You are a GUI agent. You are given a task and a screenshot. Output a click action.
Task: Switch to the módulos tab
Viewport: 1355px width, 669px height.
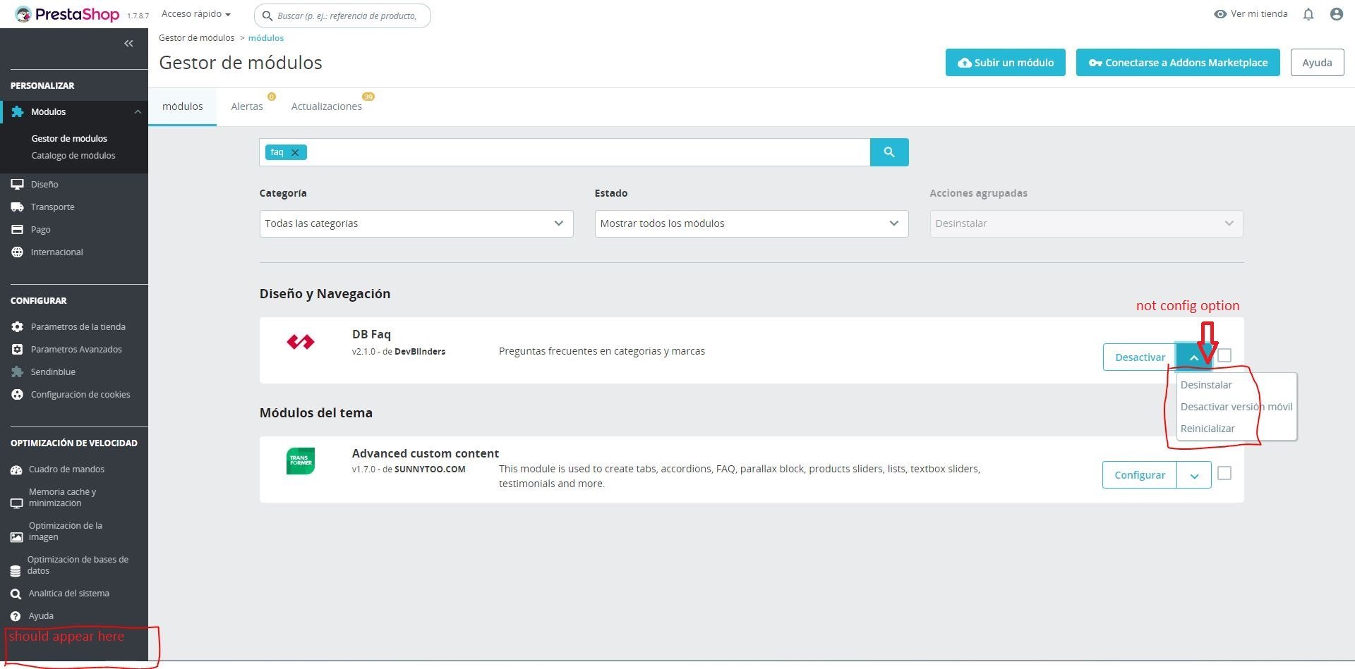[183, 106]
